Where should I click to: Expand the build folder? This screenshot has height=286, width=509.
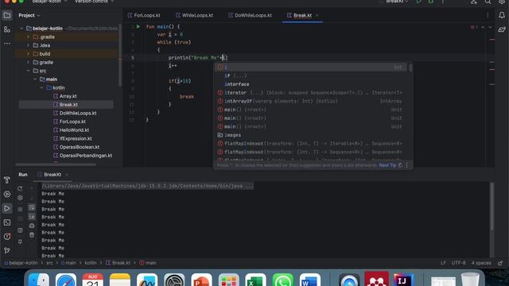(x=29, y=54)
